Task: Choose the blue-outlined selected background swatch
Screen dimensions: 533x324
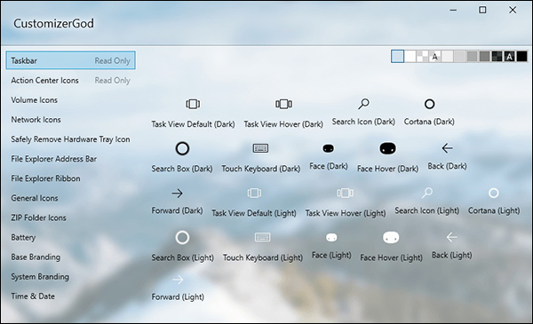Action: pyautogui.click(x=397, y=57)
